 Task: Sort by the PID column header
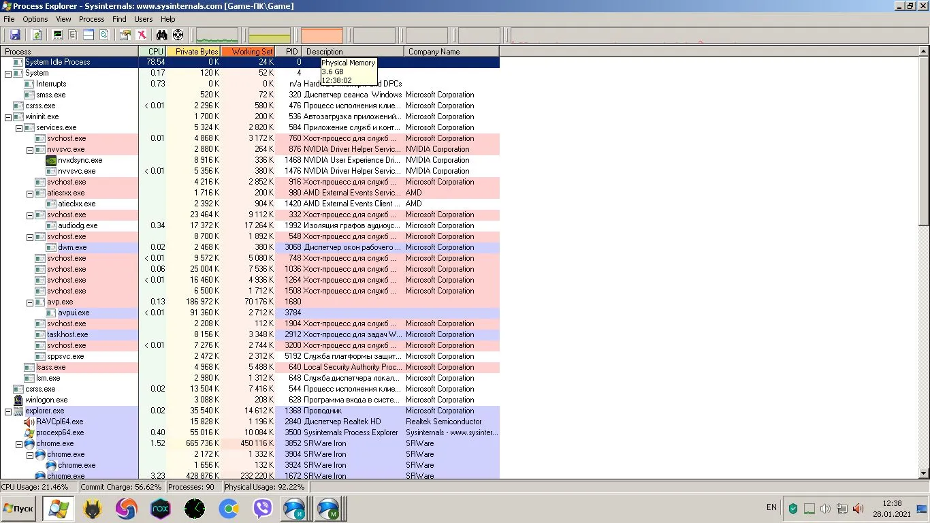point(289,52)
